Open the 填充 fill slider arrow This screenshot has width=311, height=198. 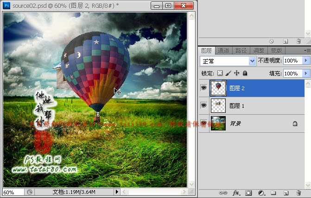pos(306,73)
